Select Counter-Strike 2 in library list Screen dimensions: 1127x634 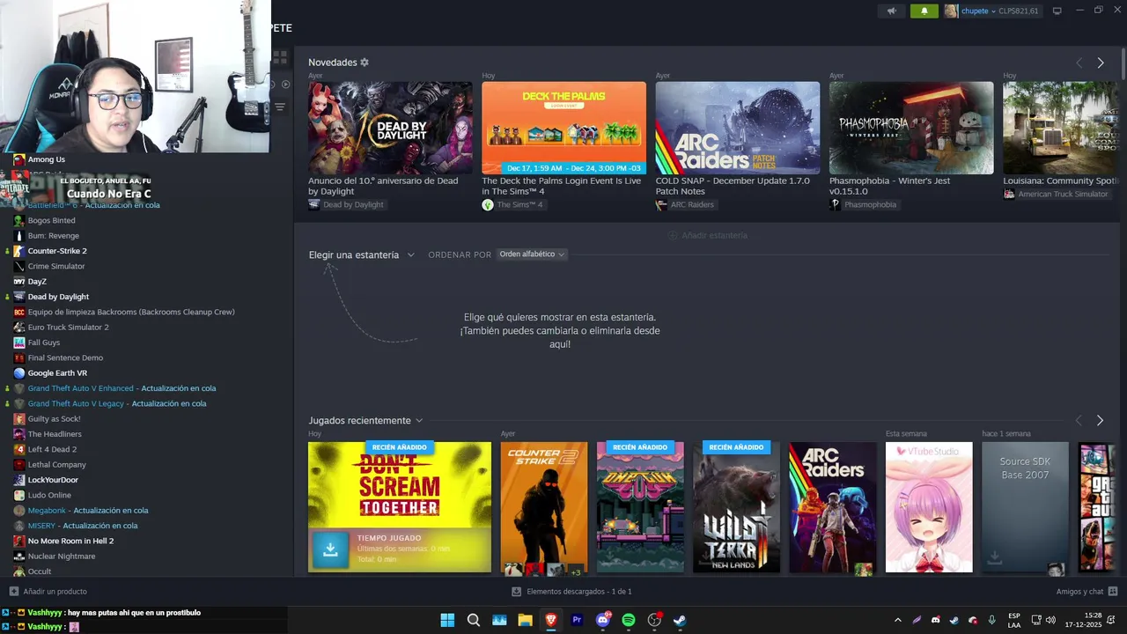coord(57,251)
